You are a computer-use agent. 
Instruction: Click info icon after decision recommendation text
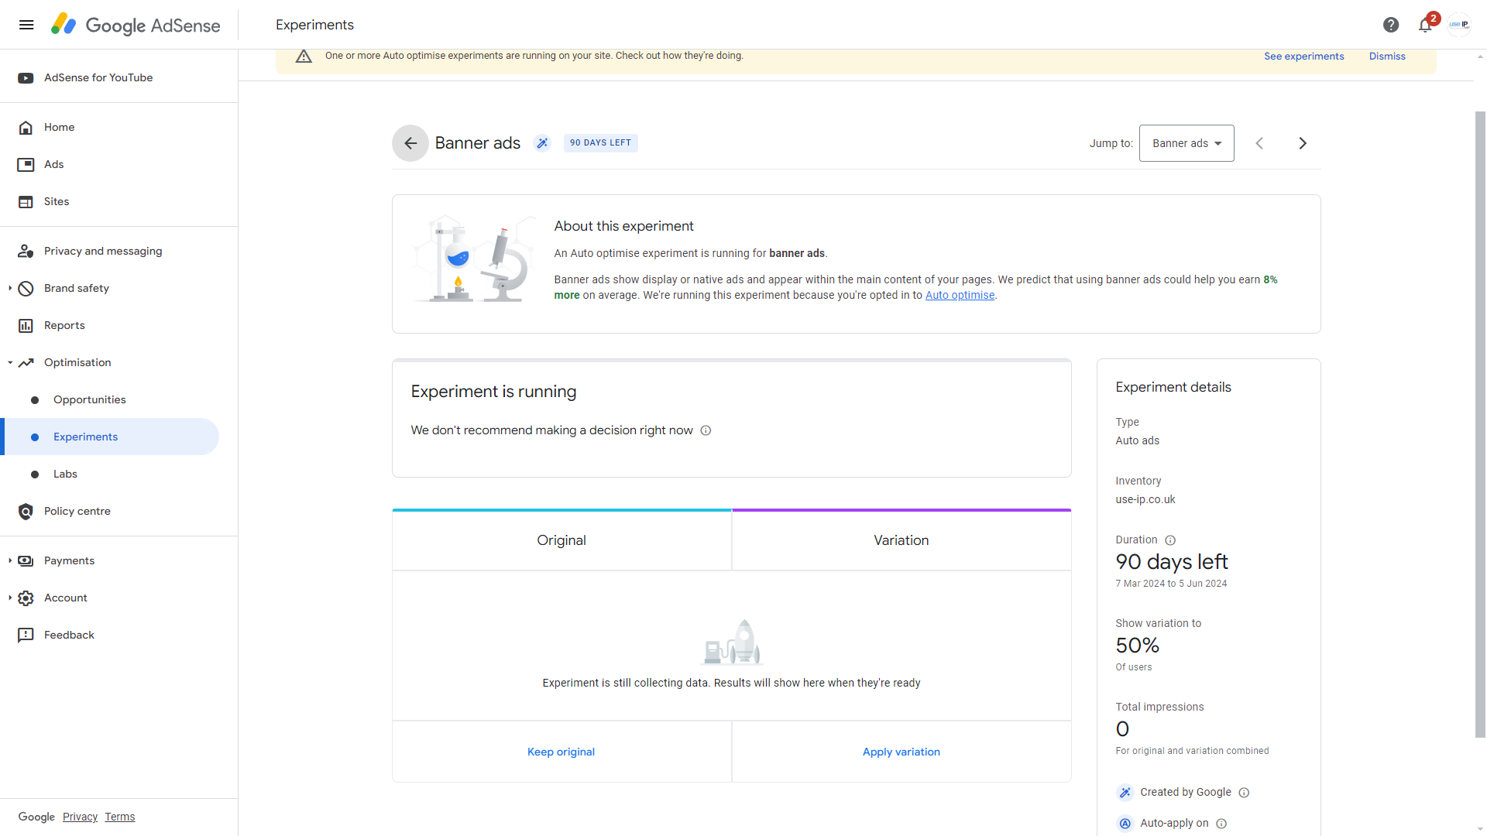[706, 431]
